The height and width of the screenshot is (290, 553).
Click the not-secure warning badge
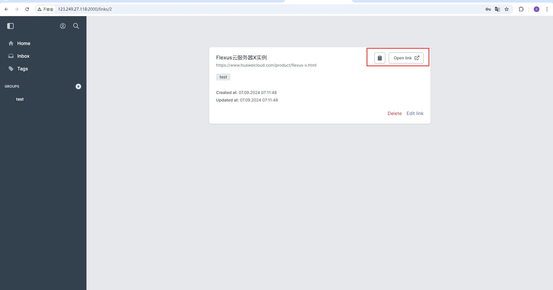click(x=46, y=9)
